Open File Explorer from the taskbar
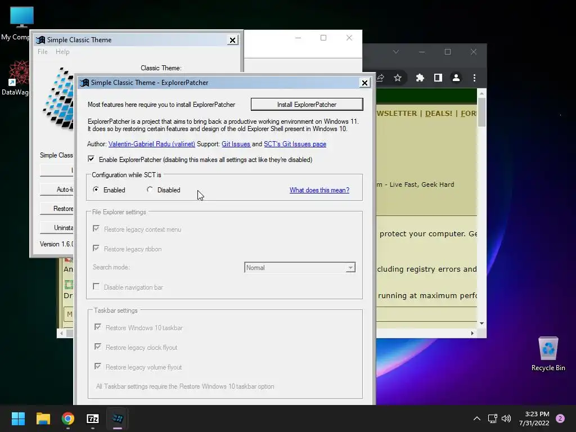Viewport: 576px width, 432px height. click(x=43, y=418)
